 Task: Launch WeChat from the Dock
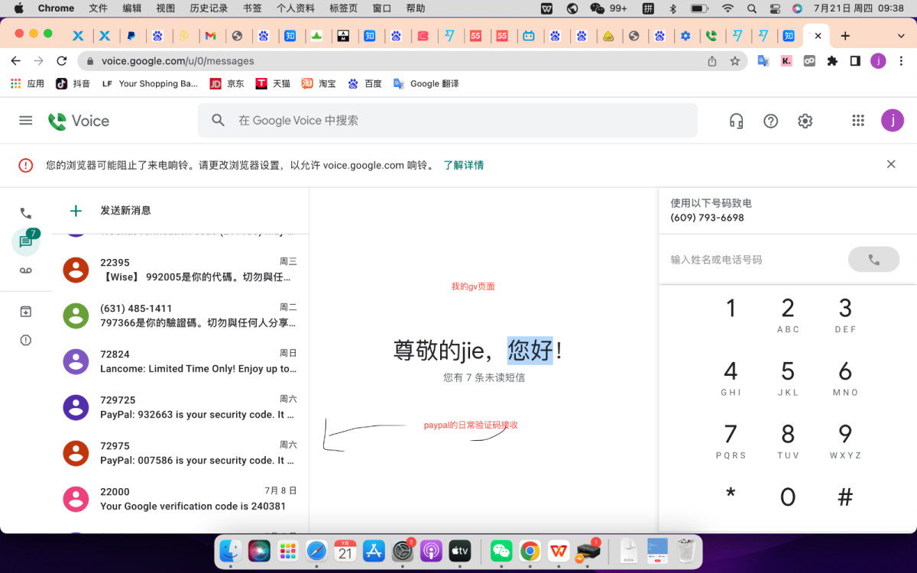tap(501, 550)
